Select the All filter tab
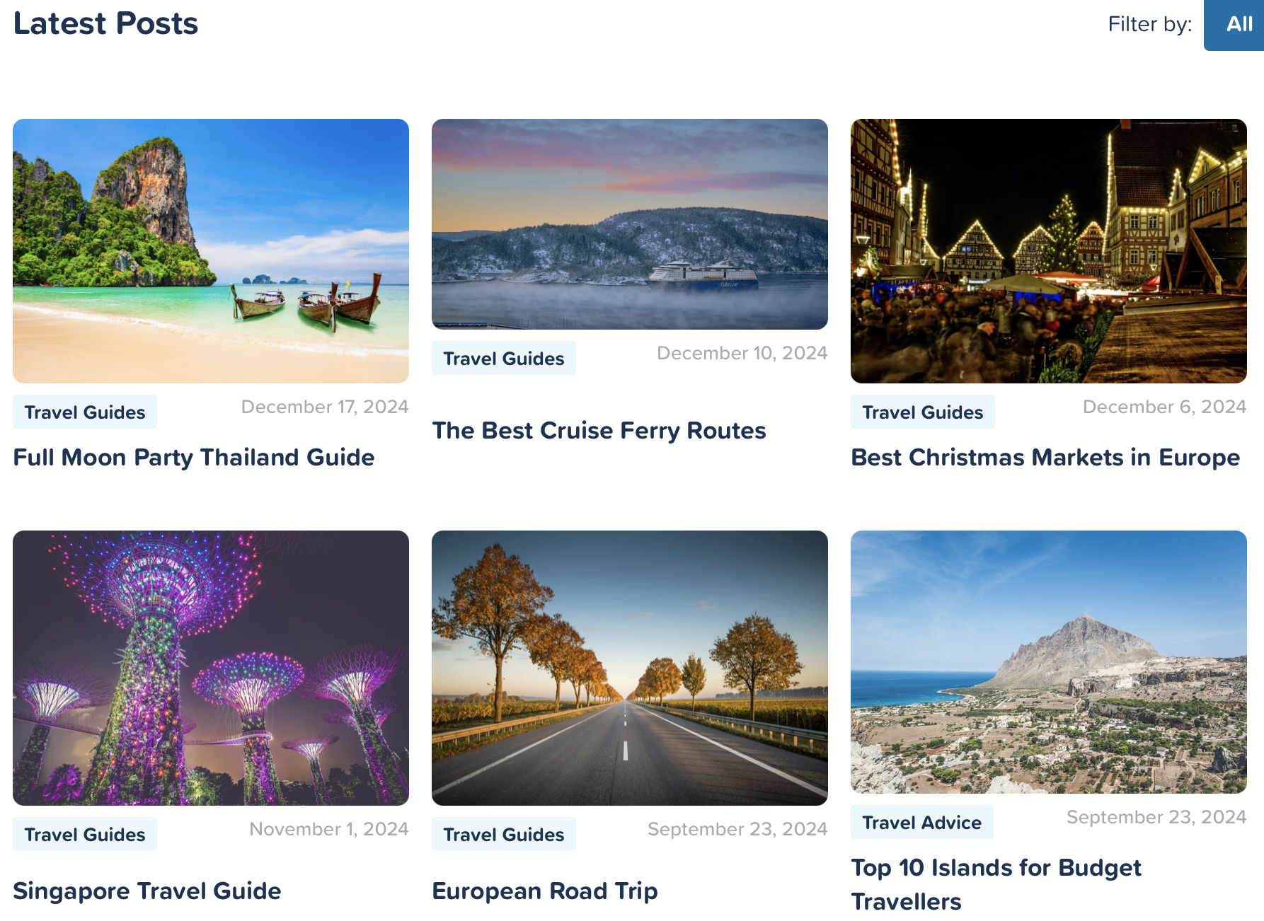 tap(1239, 25)
